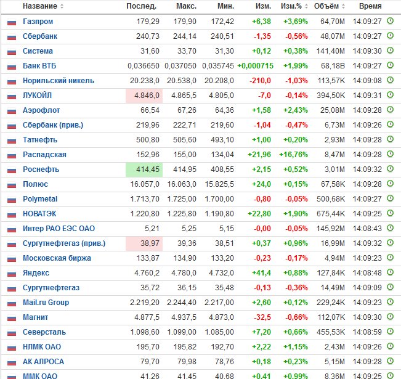Screen dimensions: 401x379
Task: Click the +0,000715 change value
Action: (255, 66)
